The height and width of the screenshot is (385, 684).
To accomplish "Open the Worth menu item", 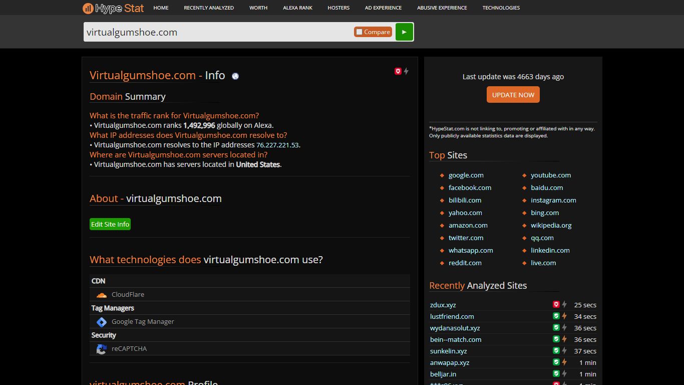I will (x=258, y=8).
